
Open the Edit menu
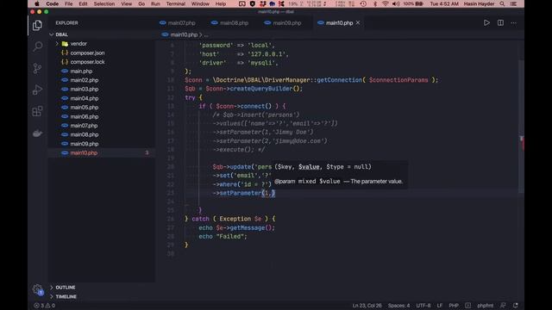pos(83,3)
